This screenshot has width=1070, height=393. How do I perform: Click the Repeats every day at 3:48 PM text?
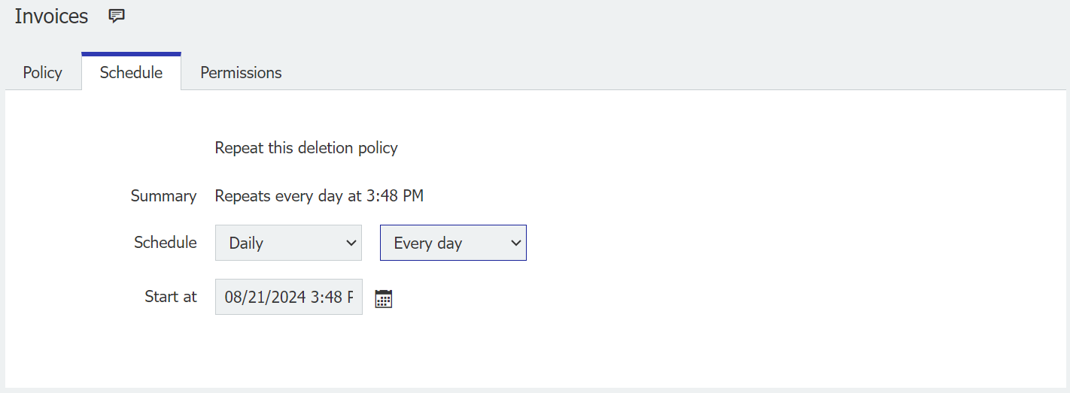tap(319, 196)
